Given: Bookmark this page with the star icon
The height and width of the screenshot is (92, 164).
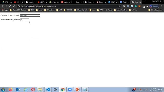Looking at the screenshot, I should click(x=119, y=6).
